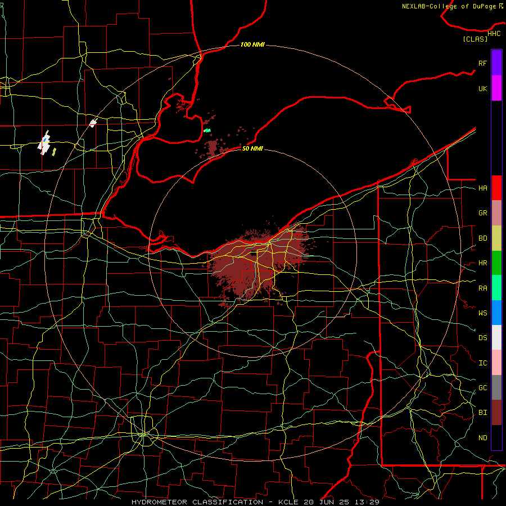
Task: Select the yellow BD legend swatch
Action: (496, 238)
